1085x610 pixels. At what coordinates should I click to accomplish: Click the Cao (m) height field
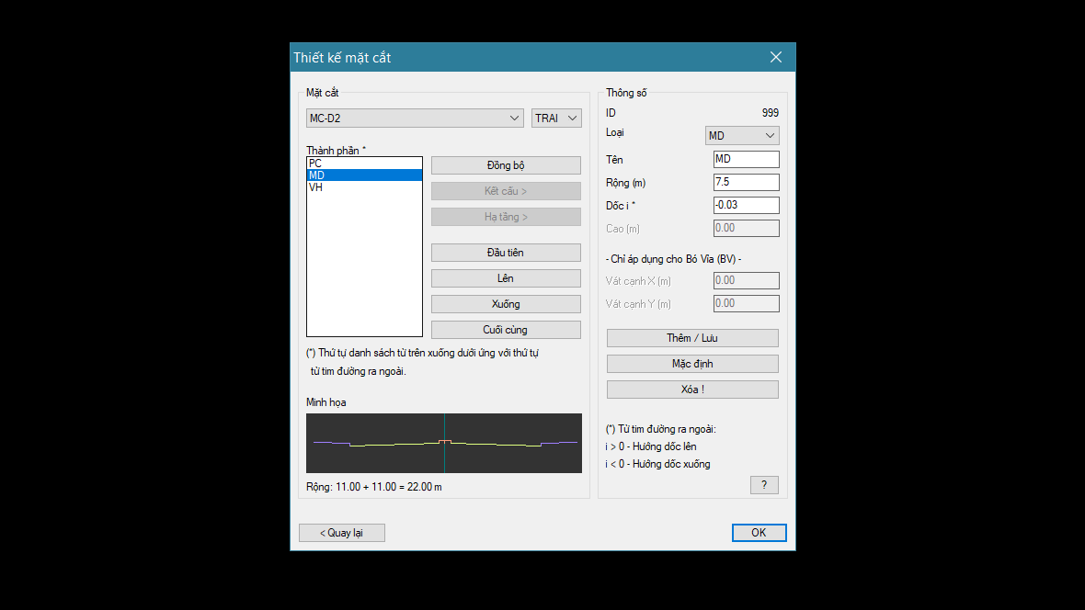tap(746, 228)
